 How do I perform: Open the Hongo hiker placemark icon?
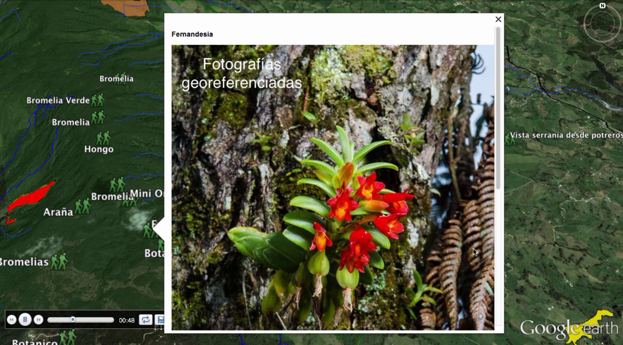103,138
